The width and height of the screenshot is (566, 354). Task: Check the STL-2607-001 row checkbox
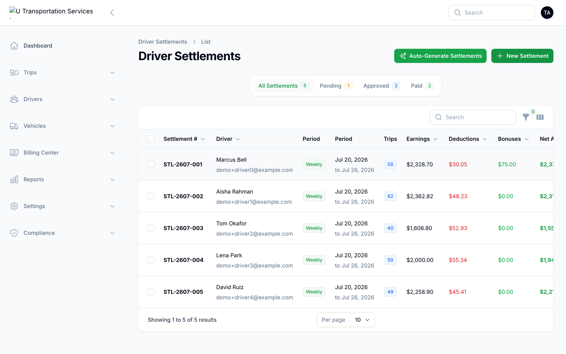[x=151, y=164]
